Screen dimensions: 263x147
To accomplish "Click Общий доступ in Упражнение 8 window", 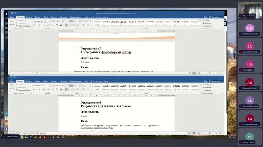I will (215, 81).
